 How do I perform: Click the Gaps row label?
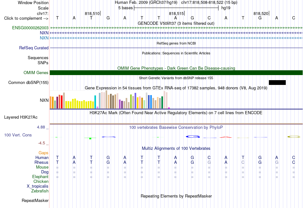point(43,153)
